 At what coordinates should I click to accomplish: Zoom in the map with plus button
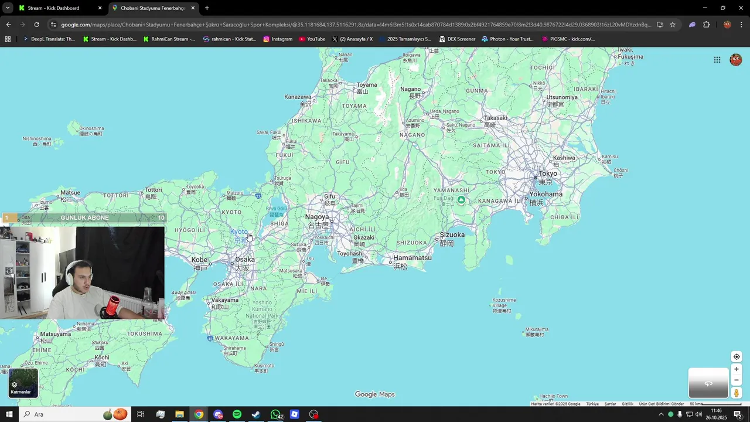click(x=737, y=369)
